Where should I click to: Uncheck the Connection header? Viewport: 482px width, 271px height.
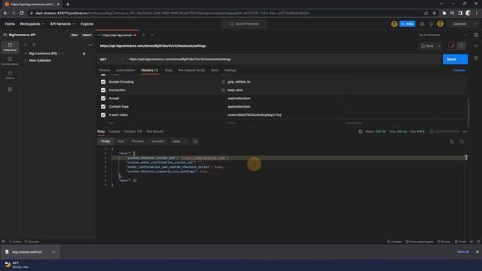click(x=103, y=90)
